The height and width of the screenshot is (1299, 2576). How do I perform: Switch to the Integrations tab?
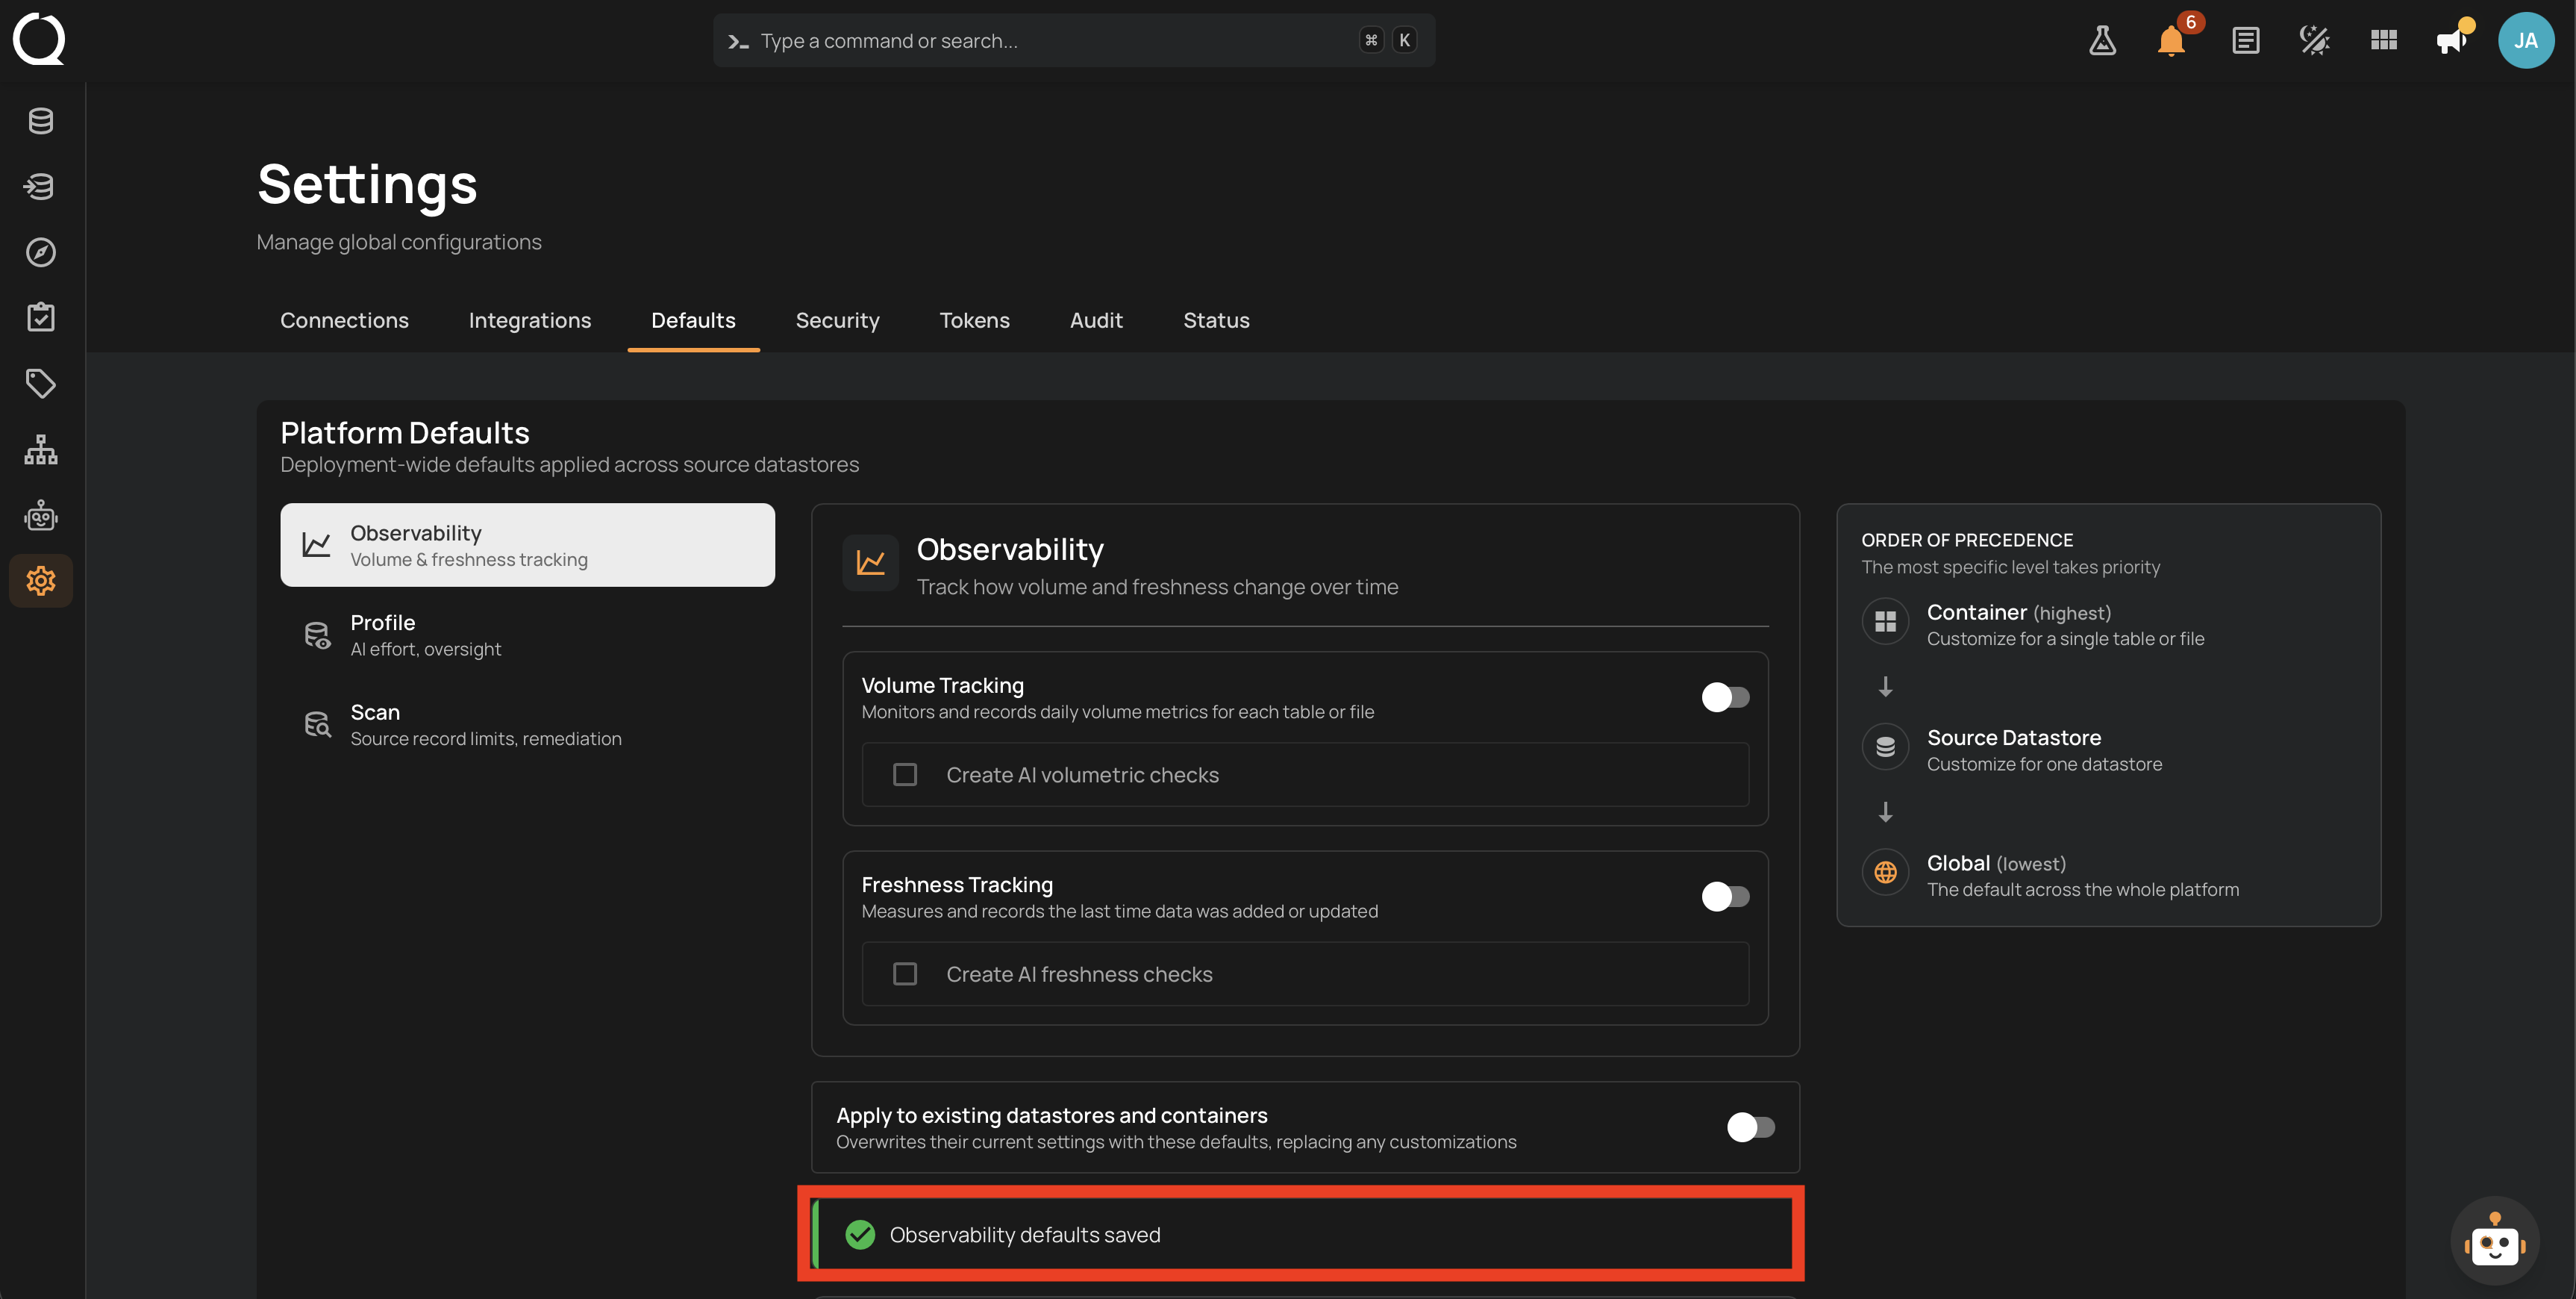[x=530, y=320]
